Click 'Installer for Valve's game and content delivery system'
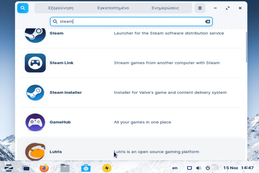This screenshot has height=173, width=259. (x=170, y=92)
